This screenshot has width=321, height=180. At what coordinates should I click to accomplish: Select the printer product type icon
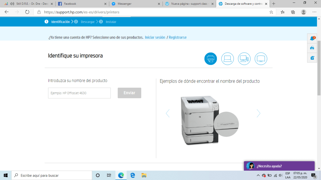pyautogui.click(x=211, y=59)
